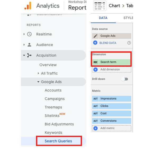Click the blue plus Blend Data icon
150x150 pixels.
95,43
